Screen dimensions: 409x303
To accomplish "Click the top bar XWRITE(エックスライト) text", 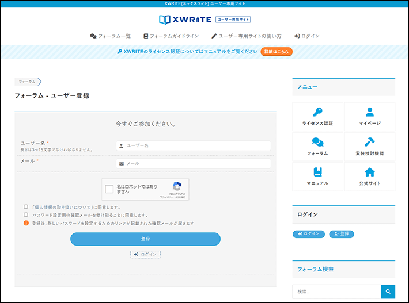I will 204,3.
